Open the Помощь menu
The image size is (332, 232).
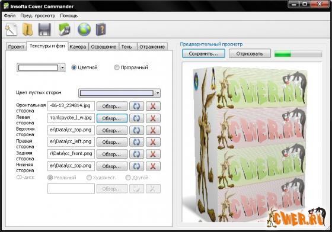point(69,15)
